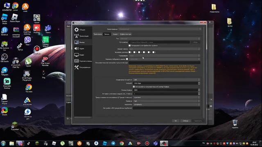Expand the Профиль dropdown showing high

click(167, 101)
